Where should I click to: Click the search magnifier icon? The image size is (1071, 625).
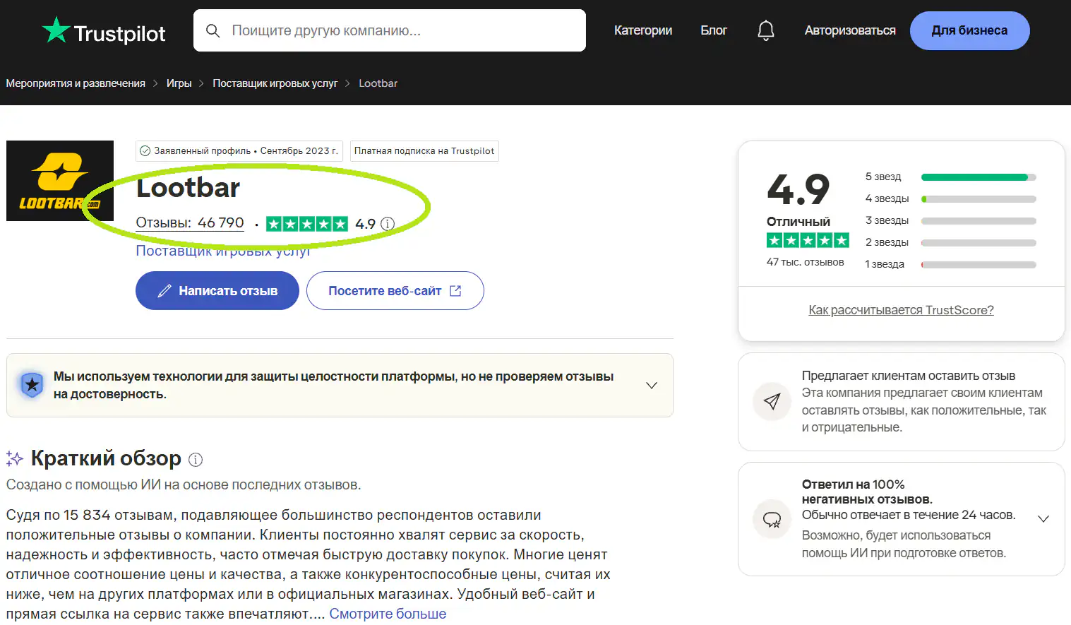coord(213,30)
